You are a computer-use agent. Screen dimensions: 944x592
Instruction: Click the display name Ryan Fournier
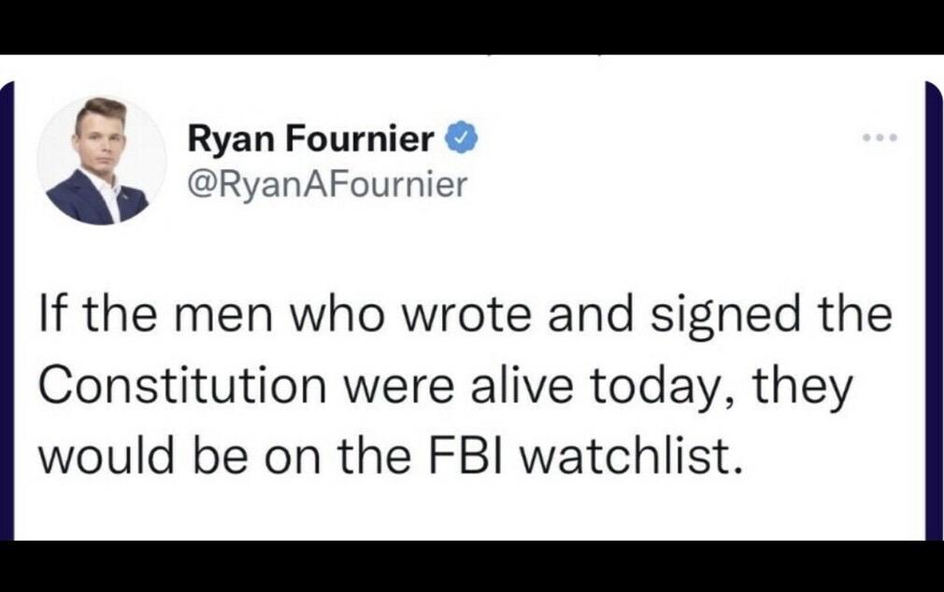311,140
